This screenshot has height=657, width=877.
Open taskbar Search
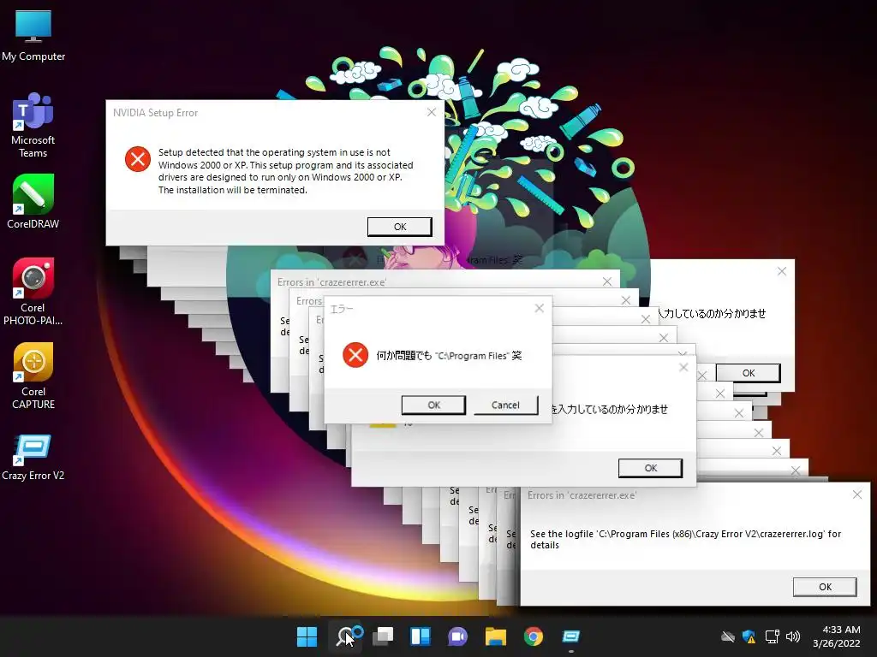(345, 636)
